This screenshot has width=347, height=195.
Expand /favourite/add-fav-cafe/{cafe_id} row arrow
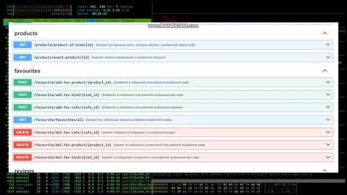tap(328, 107)
